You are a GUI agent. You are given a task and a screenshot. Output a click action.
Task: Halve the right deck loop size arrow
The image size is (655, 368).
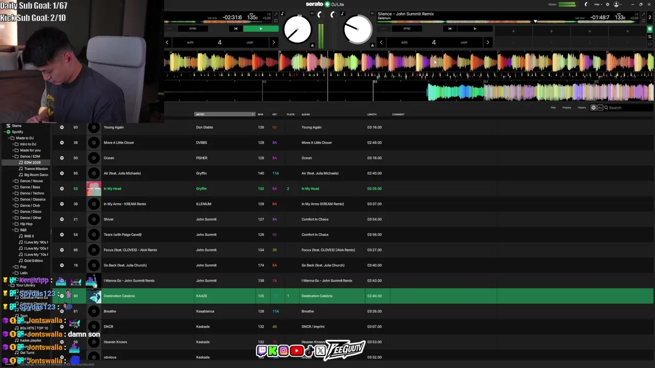click(x=381, y=42)
